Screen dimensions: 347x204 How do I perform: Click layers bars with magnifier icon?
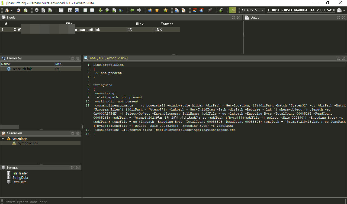coord(201,10)
